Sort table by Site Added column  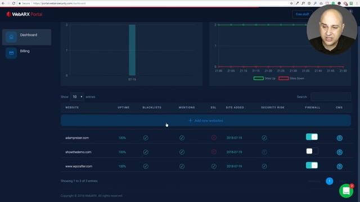[235, 107]
